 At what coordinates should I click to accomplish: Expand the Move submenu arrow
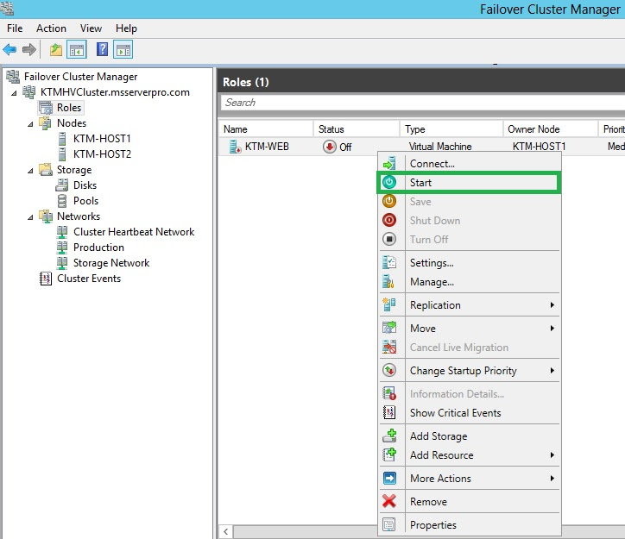(552, 328)
